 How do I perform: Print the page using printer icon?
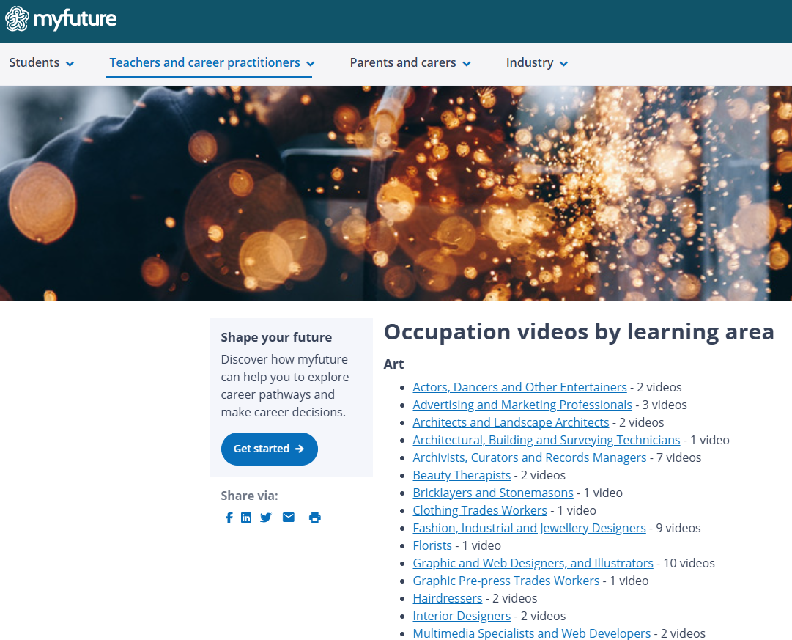pyautogui.click(x=315, y=518)
